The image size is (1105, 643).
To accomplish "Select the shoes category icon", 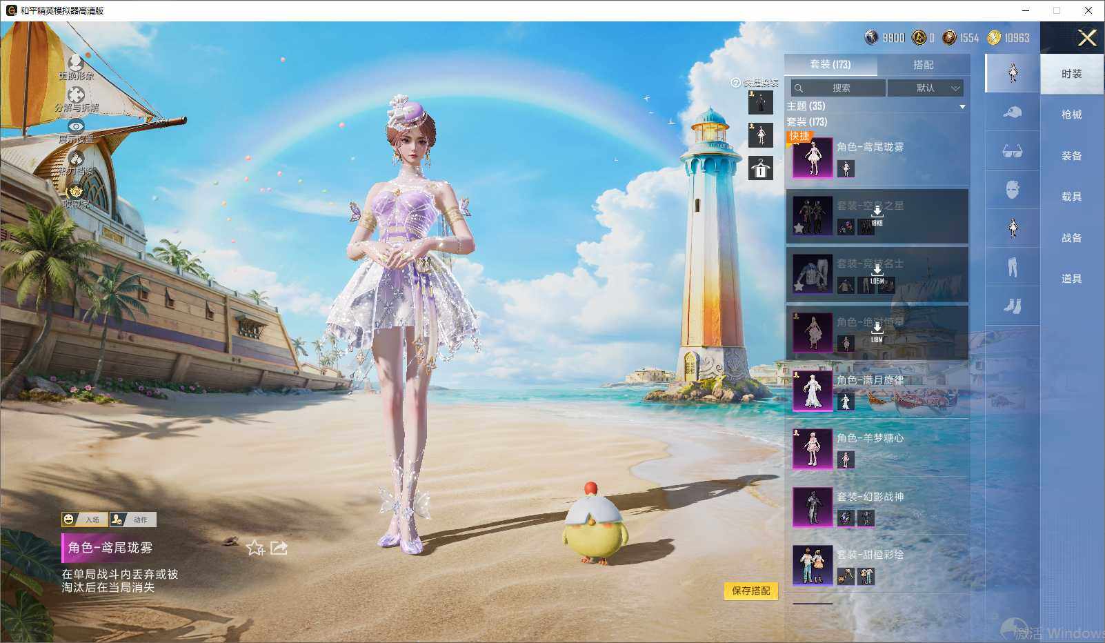I will pyautogui.click(x=1012, y=305).
